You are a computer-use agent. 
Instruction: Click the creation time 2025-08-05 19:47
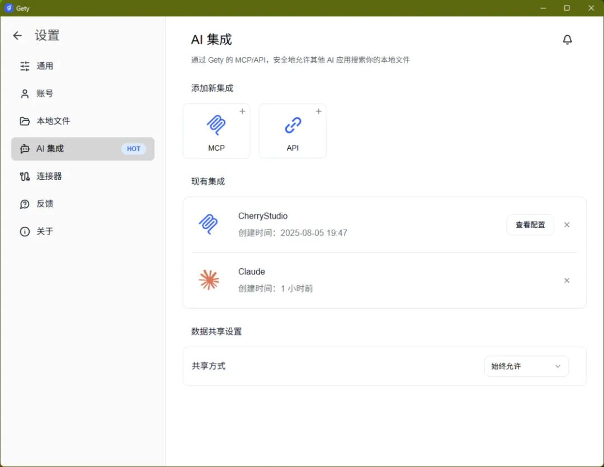coord(314,233)
